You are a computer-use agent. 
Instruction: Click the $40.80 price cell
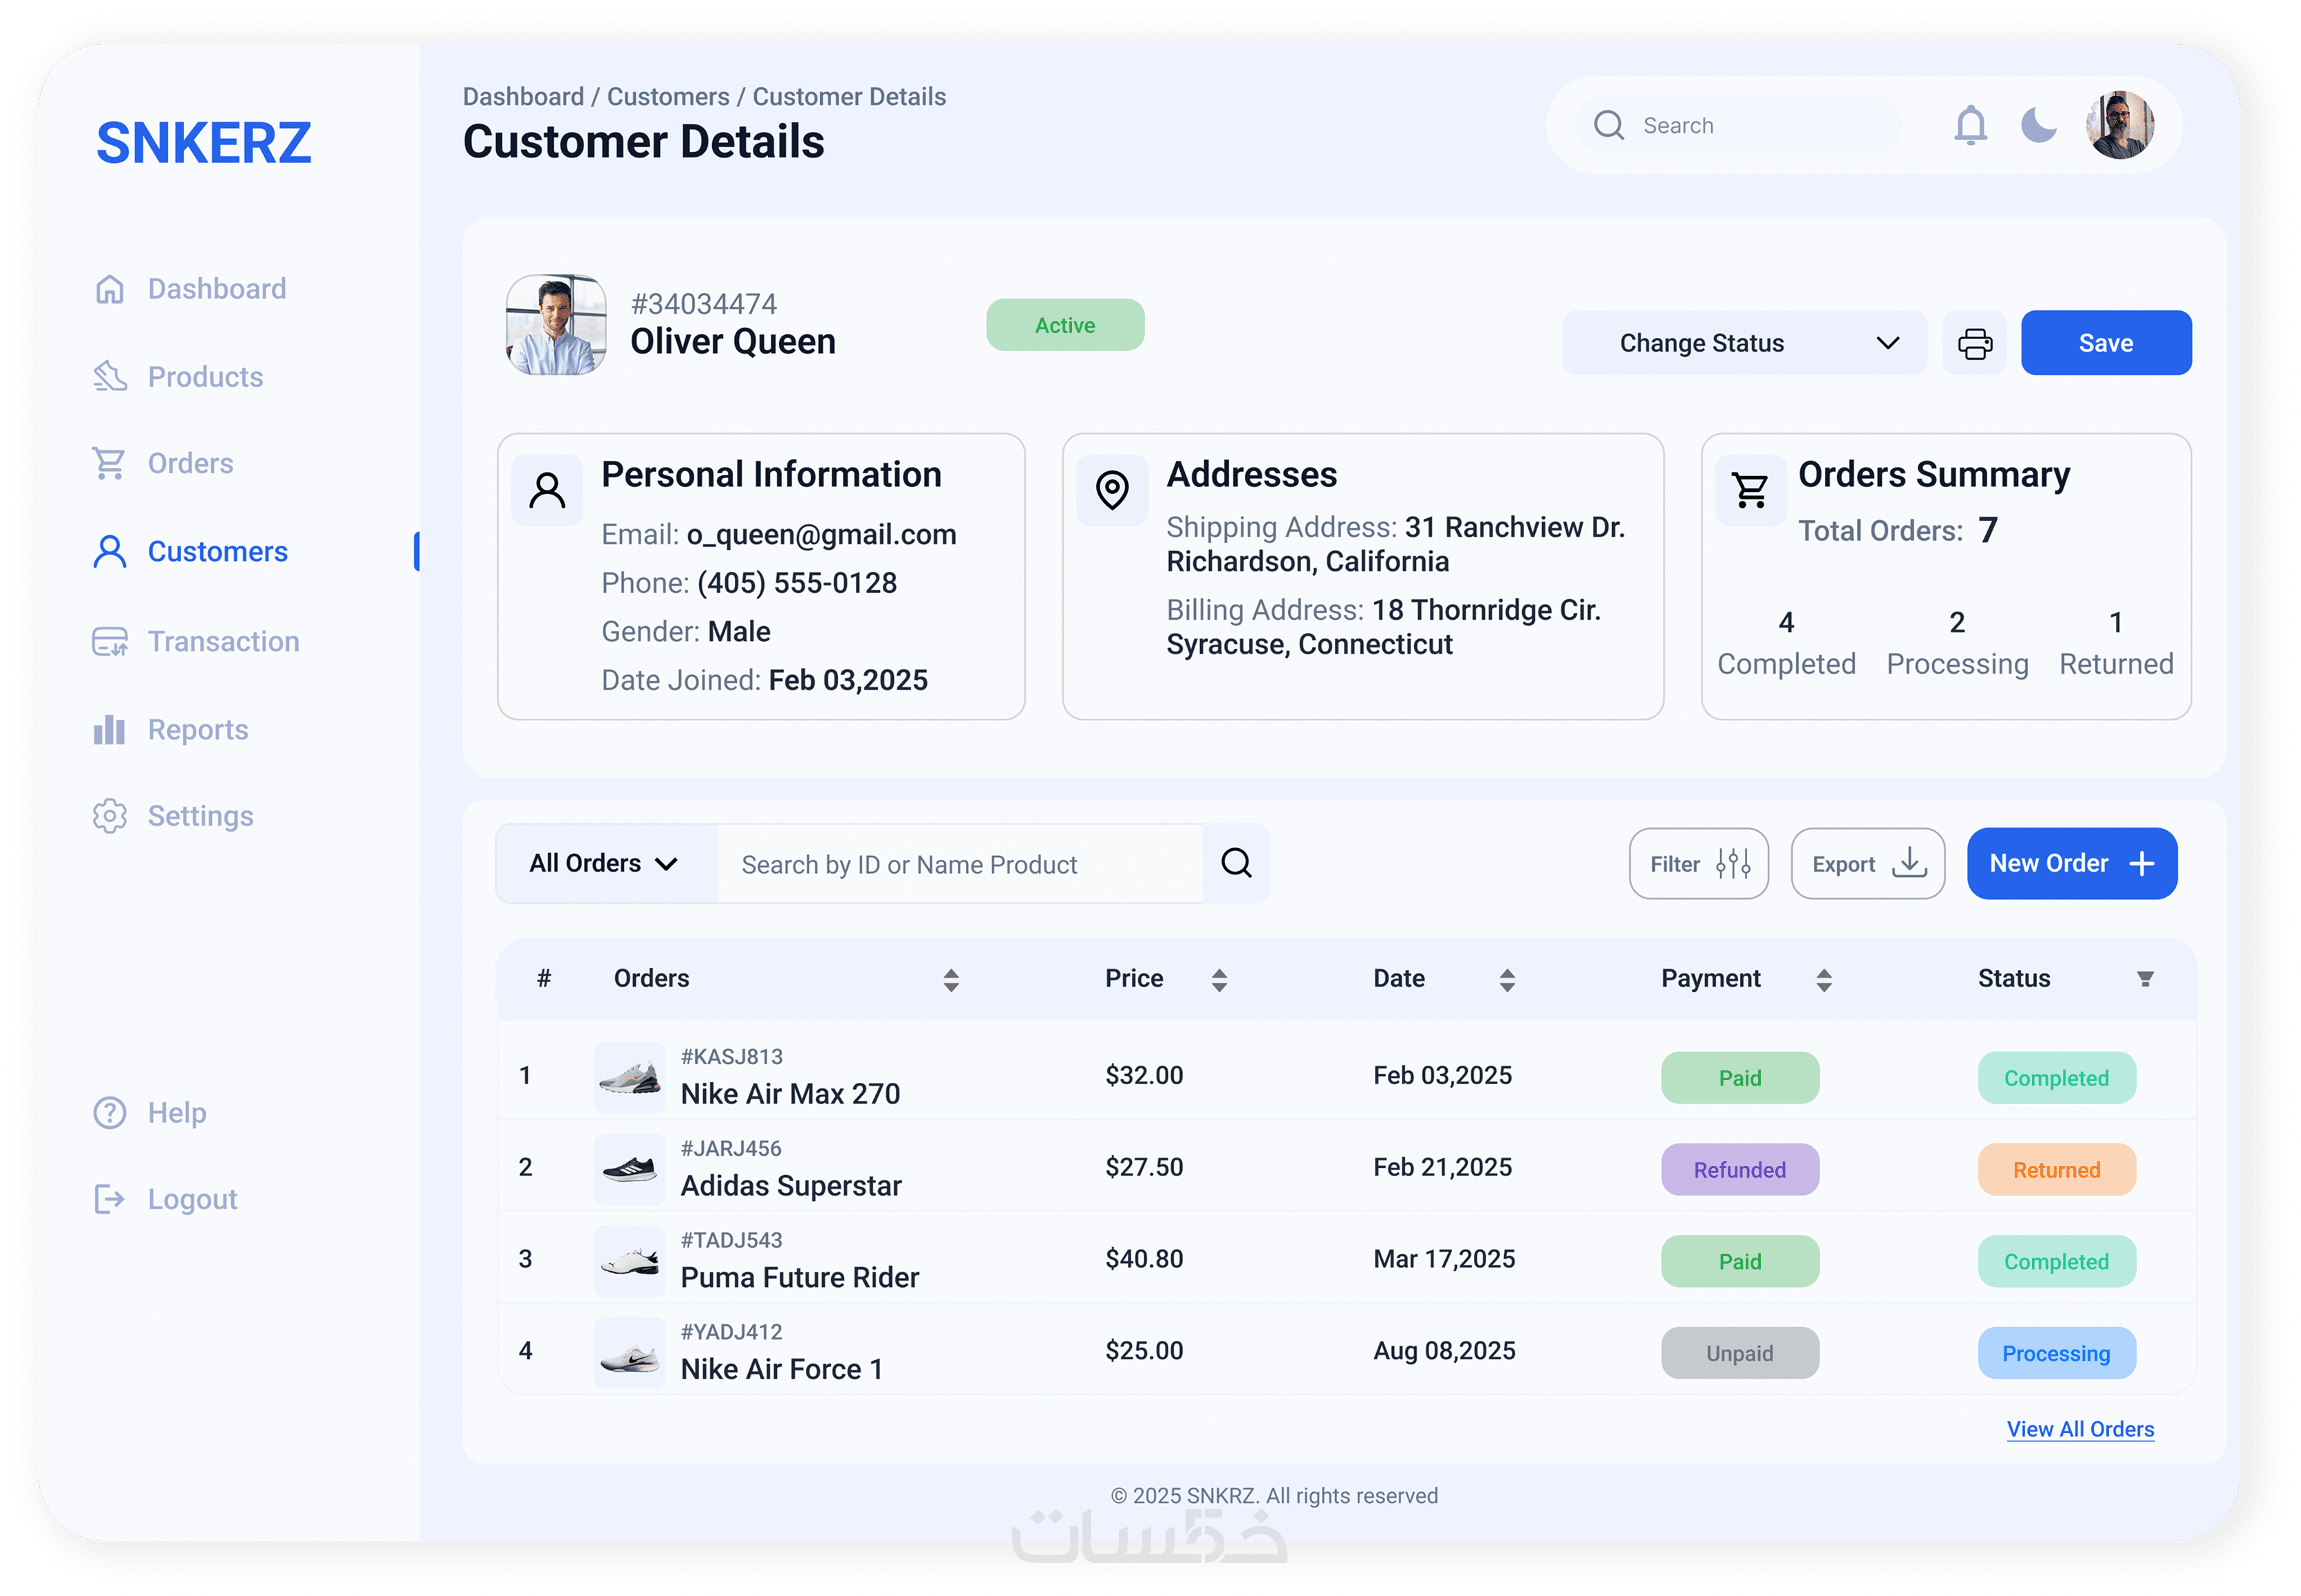click(1144, 1259)
